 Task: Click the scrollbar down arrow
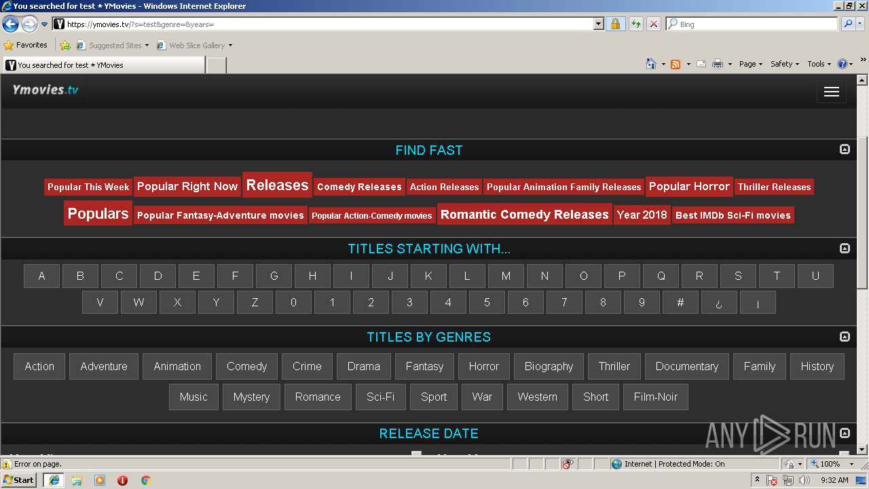click(x=862, y=449)
